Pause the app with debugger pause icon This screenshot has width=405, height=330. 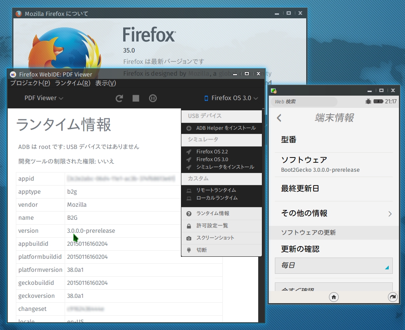(x=153, y=98)
